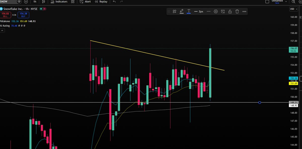Open the 1h interval selector

35,2
